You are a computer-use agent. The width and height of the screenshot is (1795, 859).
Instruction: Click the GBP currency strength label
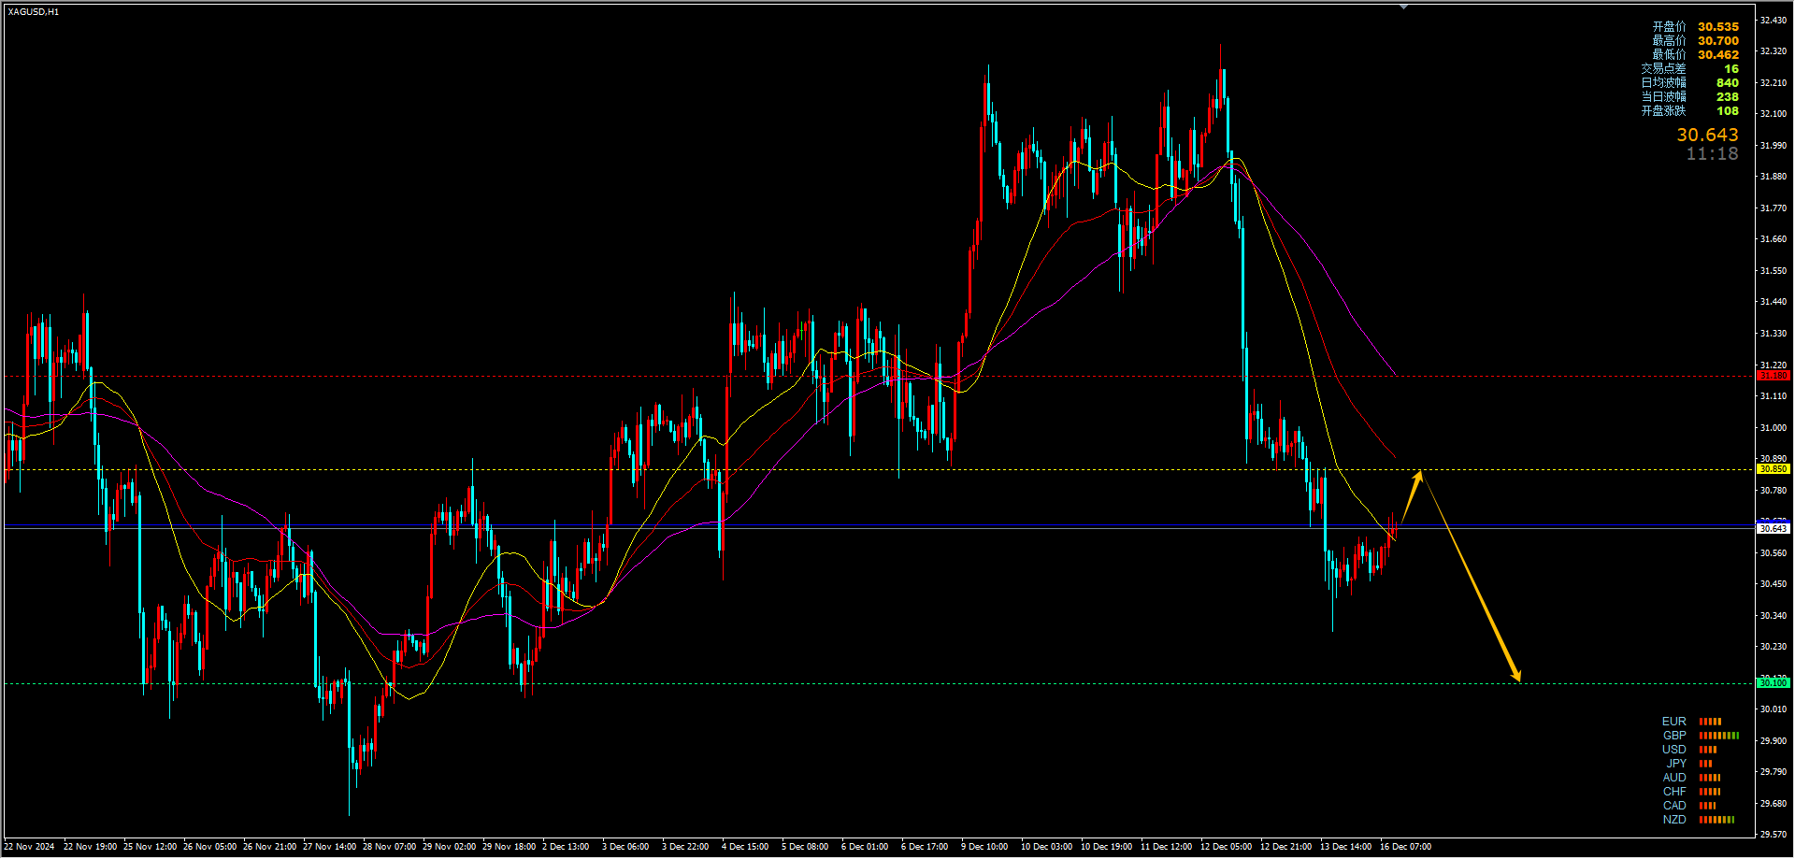pos(1674,736)
